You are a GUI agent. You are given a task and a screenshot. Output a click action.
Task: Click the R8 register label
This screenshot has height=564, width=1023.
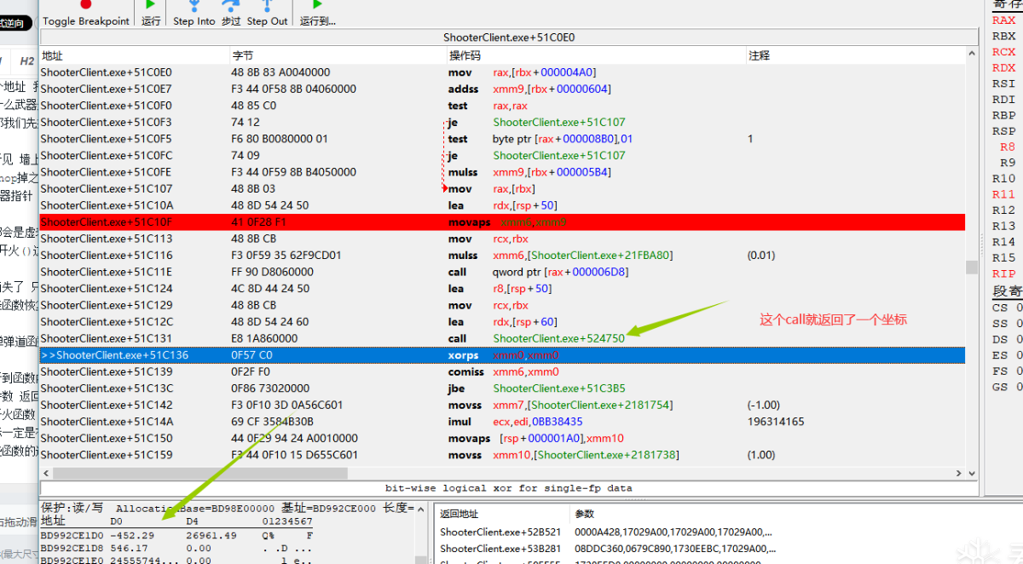[x=1008, y=147]
